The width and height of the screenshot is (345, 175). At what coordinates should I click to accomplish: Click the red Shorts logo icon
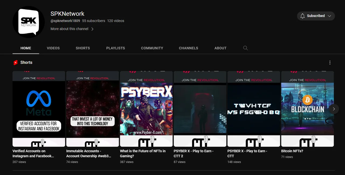(x=16, y=63)
